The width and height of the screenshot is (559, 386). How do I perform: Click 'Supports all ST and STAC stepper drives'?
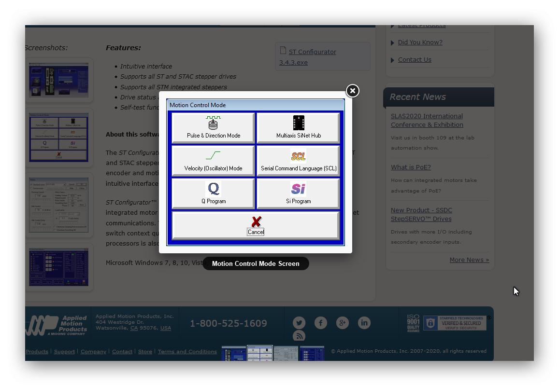(178, 77)
